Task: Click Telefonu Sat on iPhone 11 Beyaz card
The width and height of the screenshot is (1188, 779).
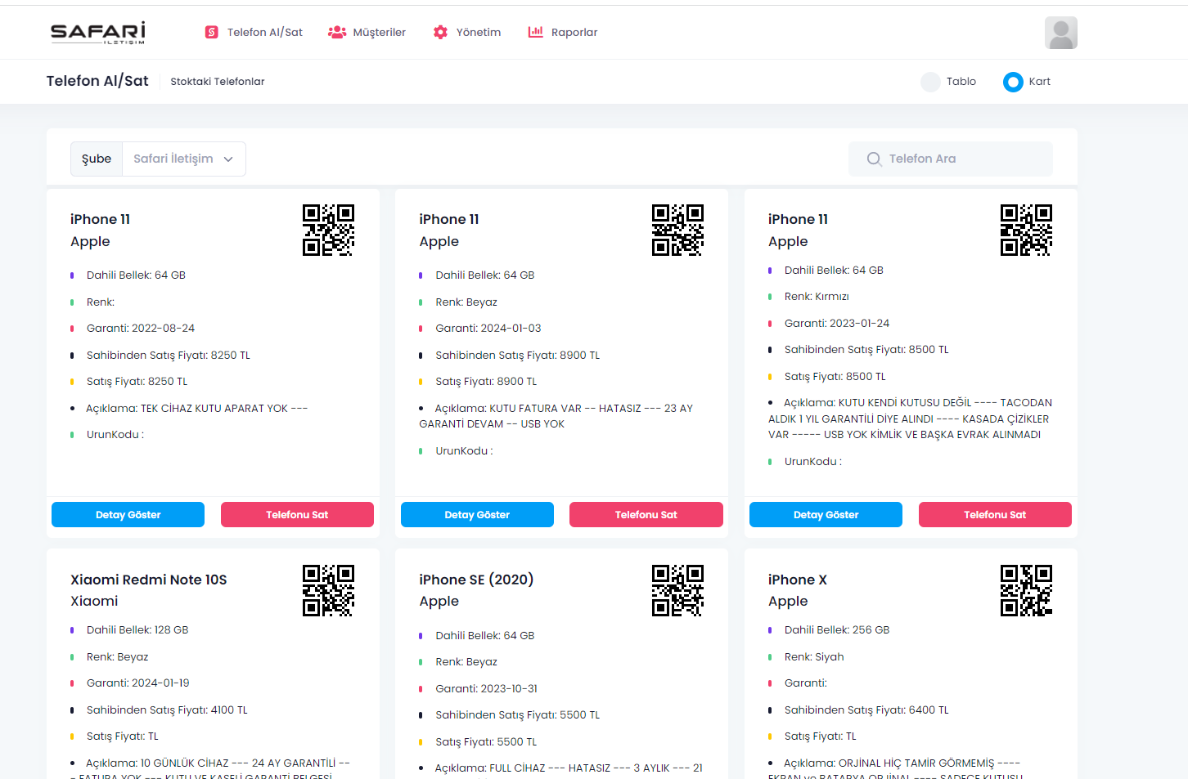Action: [646, 514]
